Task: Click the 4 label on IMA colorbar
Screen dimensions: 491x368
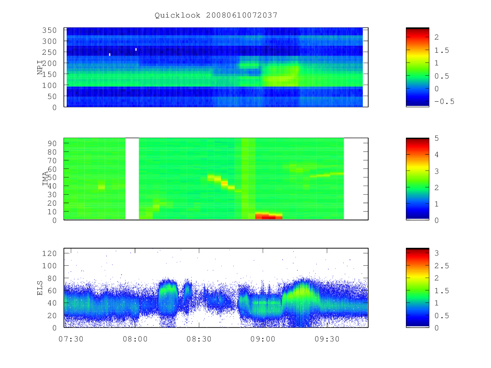Action: (x=436, y=155)
